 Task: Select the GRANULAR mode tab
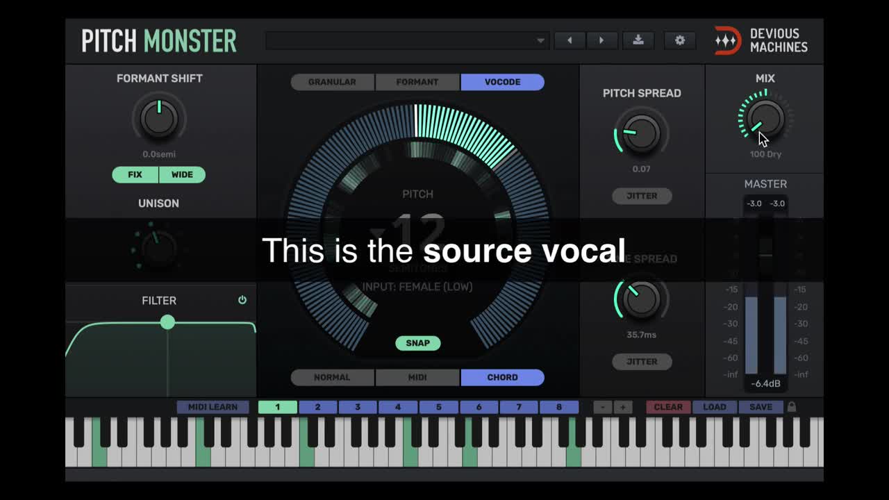[332, 82]
